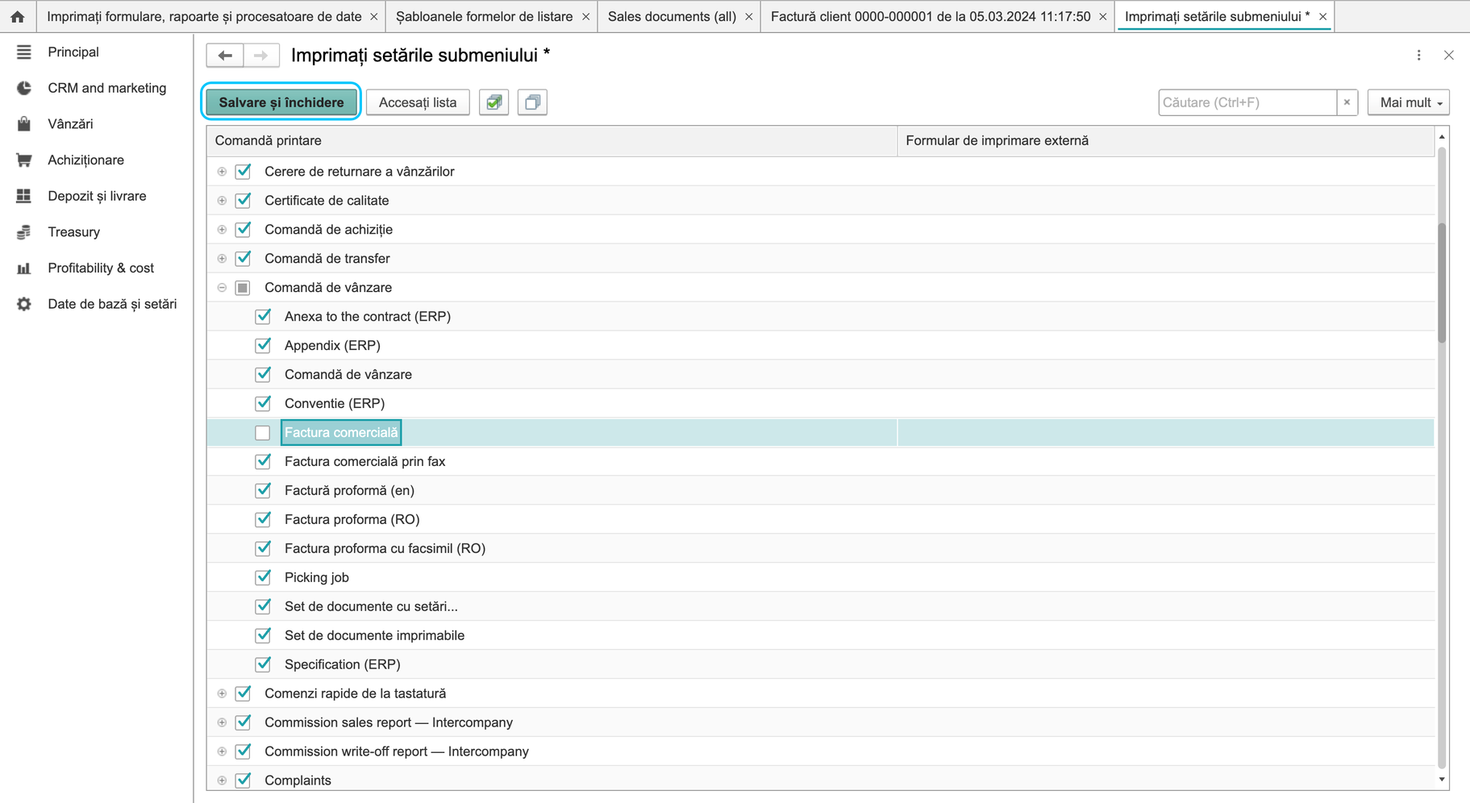Viewport: 1470px width, 803px height.
Task: Uncheck Specification (ERP) checkbox
Action: click(263, 664)
